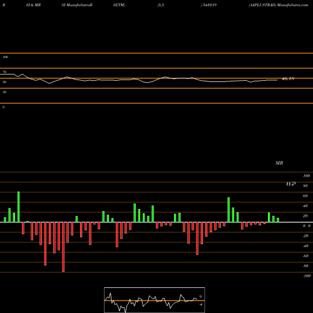Click the -100 label on the MR axis
The width and height of the screenshot is (313, 313).
click(x=307, y=276)
